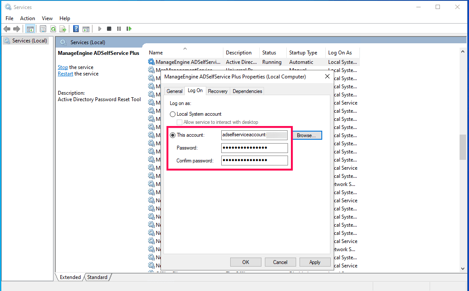Click the ManageEngine ADSelfService Plus heading
The image size is (469, 291).
(x=98, y=53)
